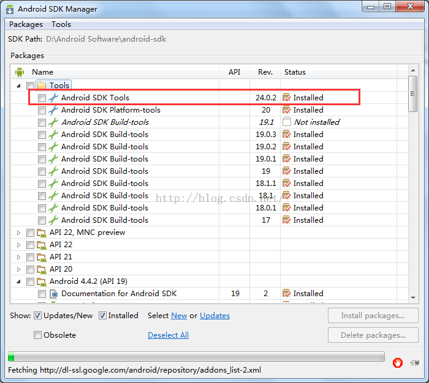The height and width of the screenshot is (383, 429).
Task: Click the New link
Action: click(x=179, y=316)
